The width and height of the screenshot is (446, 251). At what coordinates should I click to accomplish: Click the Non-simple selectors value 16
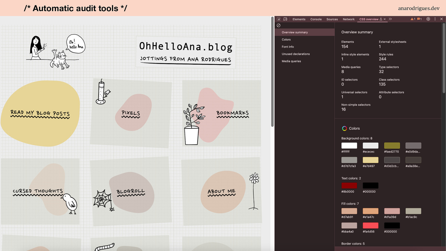pos(343,109)
